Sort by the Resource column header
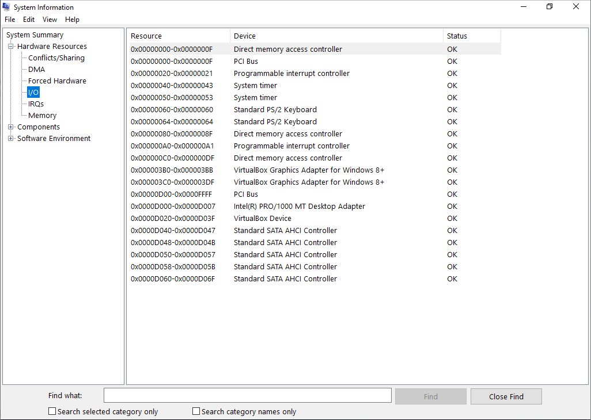Image resolution: width=591 pixels, height=420 pixels. [x=179, y=36]
